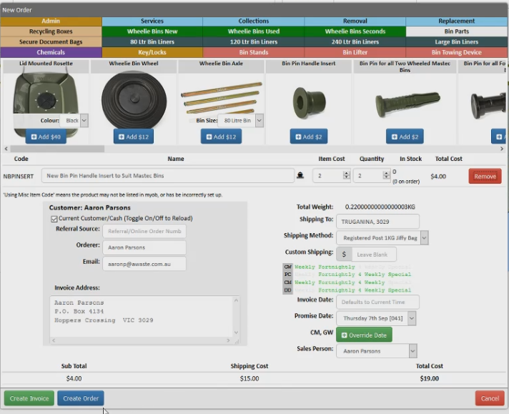
Task: Click the product list horizontal scrollbar
Action: tap(57, 149)
